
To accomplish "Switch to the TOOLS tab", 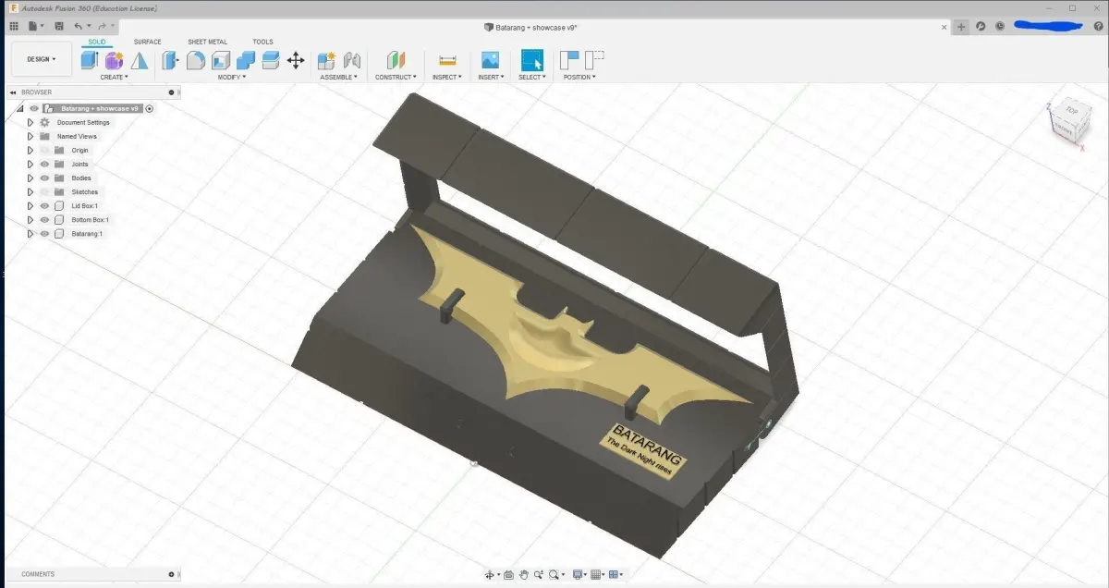I will point(262,42).
